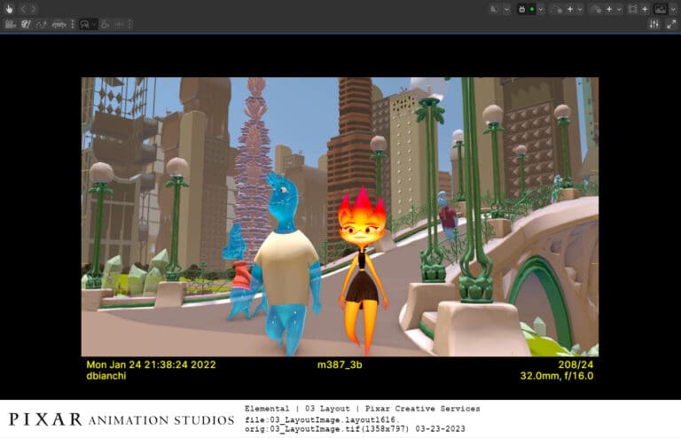The image size is (681, 438).
Task: Expand the chevron beside the highlighted selection tool
Action: [x=94, y=24]
